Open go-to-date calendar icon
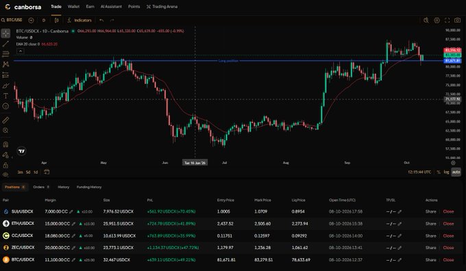Screen dimensions: 466x271 click(x=47, y=172)
